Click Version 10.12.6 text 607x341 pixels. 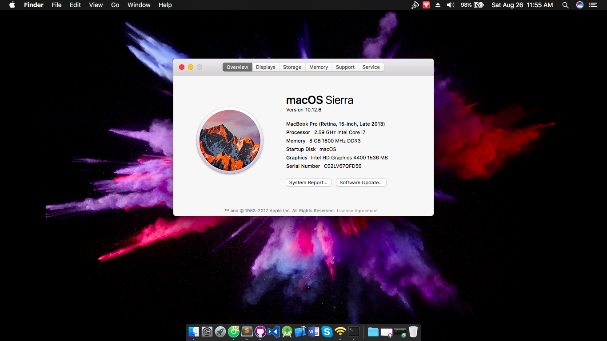click(303, 110)
